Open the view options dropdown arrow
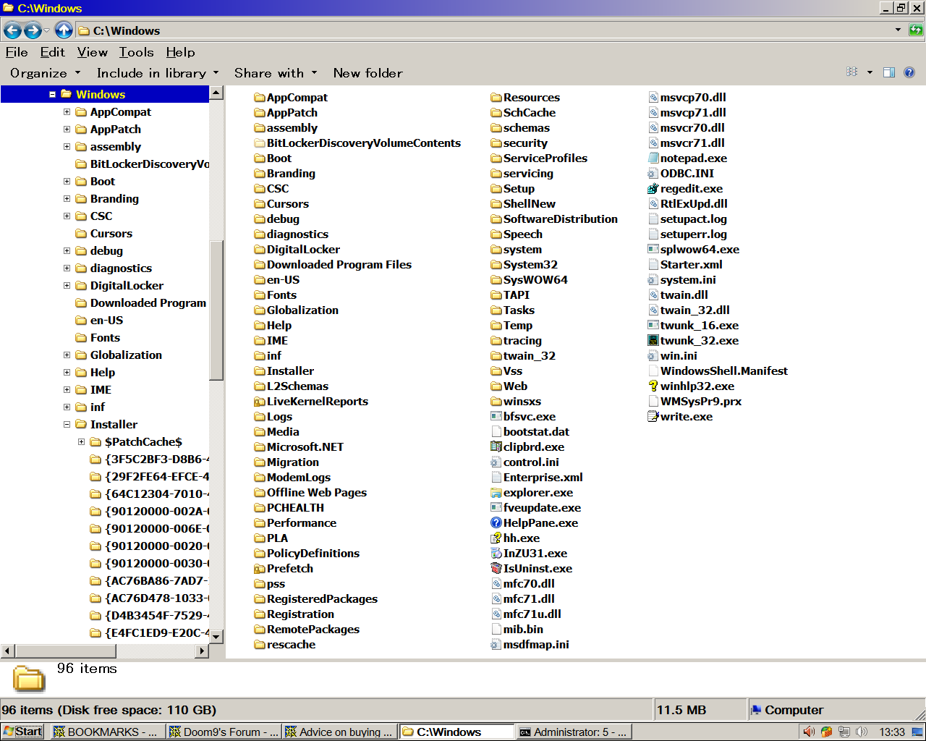Viewport: 926px width, 741px height. [x=870, y=72]
